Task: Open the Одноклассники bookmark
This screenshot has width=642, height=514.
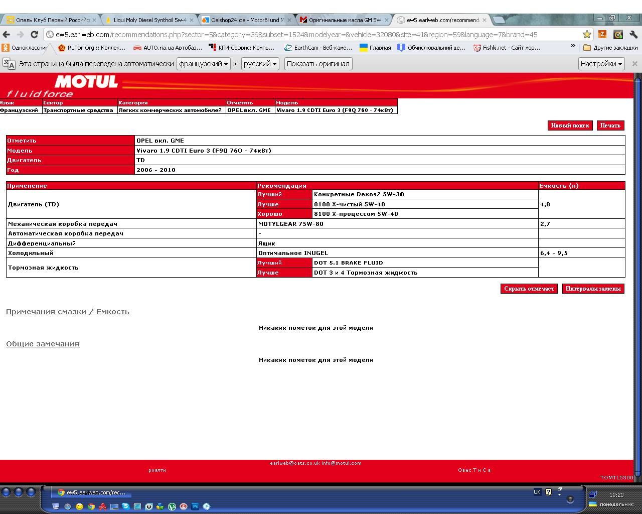Action: pyautogui.click(x=24, y=48)
